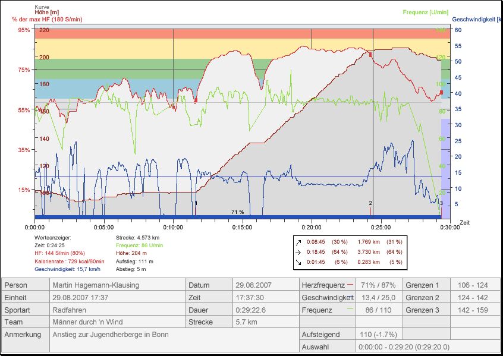Image resolution: width=503 pixels, height=356 pixels.
Task: Click the Geschwindigkeit axis title at top right
Action: click(476, 19)
